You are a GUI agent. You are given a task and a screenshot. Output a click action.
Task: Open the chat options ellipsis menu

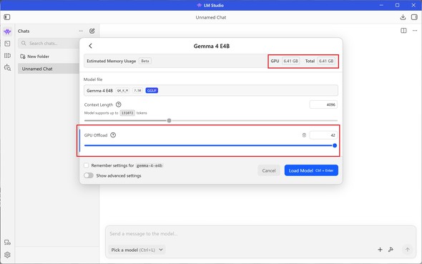(415, 31)
